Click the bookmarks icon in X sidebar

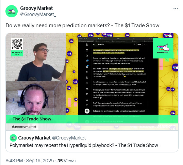click(x=87, y=83)
